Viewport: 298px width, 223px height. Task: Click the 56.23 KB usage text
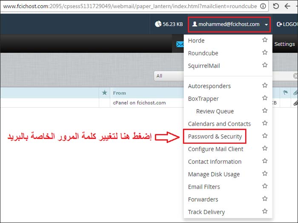point(172,24)
